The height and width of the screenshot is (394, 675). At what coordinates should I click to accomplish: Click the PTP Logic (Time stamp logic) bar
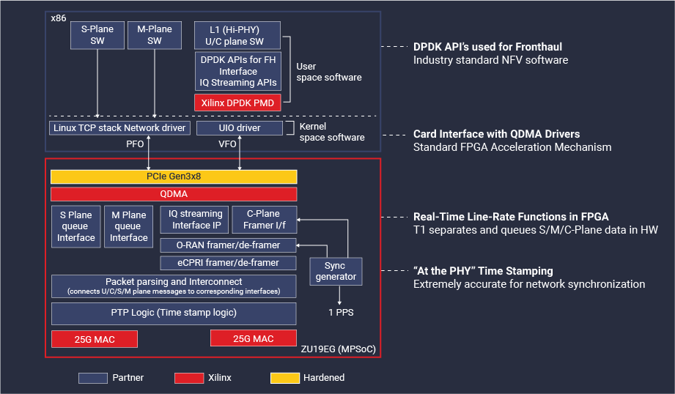tap(174, 313)
